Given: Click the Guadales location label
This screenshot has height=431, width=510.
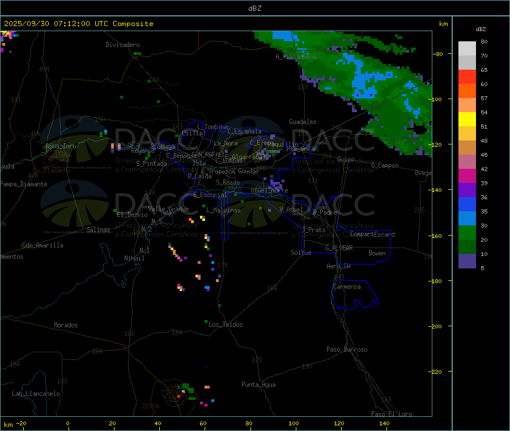Looking at the screenshot, I should tap(303, 122).
